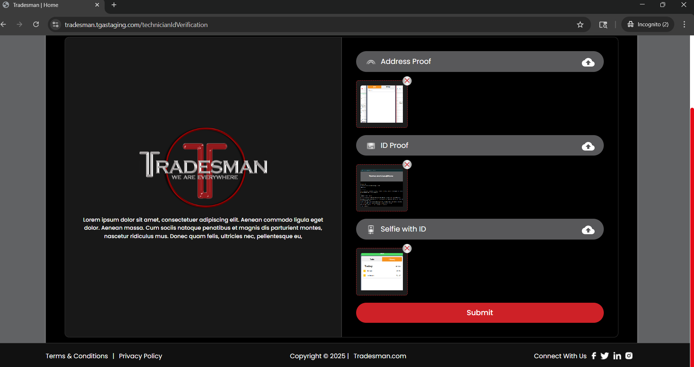Click the Selfie with ID field icon

coord(371,229)
